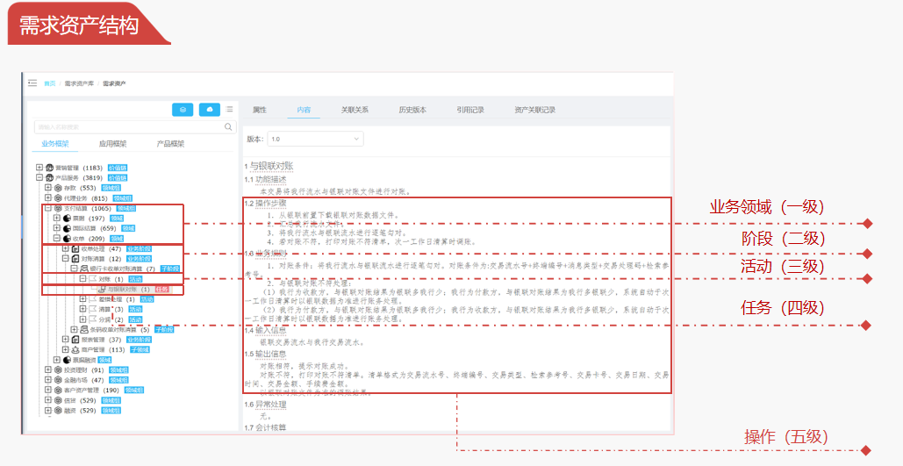Click the 投资理财 domain group icon
The image size is (903, 466).
coord(58,369)
